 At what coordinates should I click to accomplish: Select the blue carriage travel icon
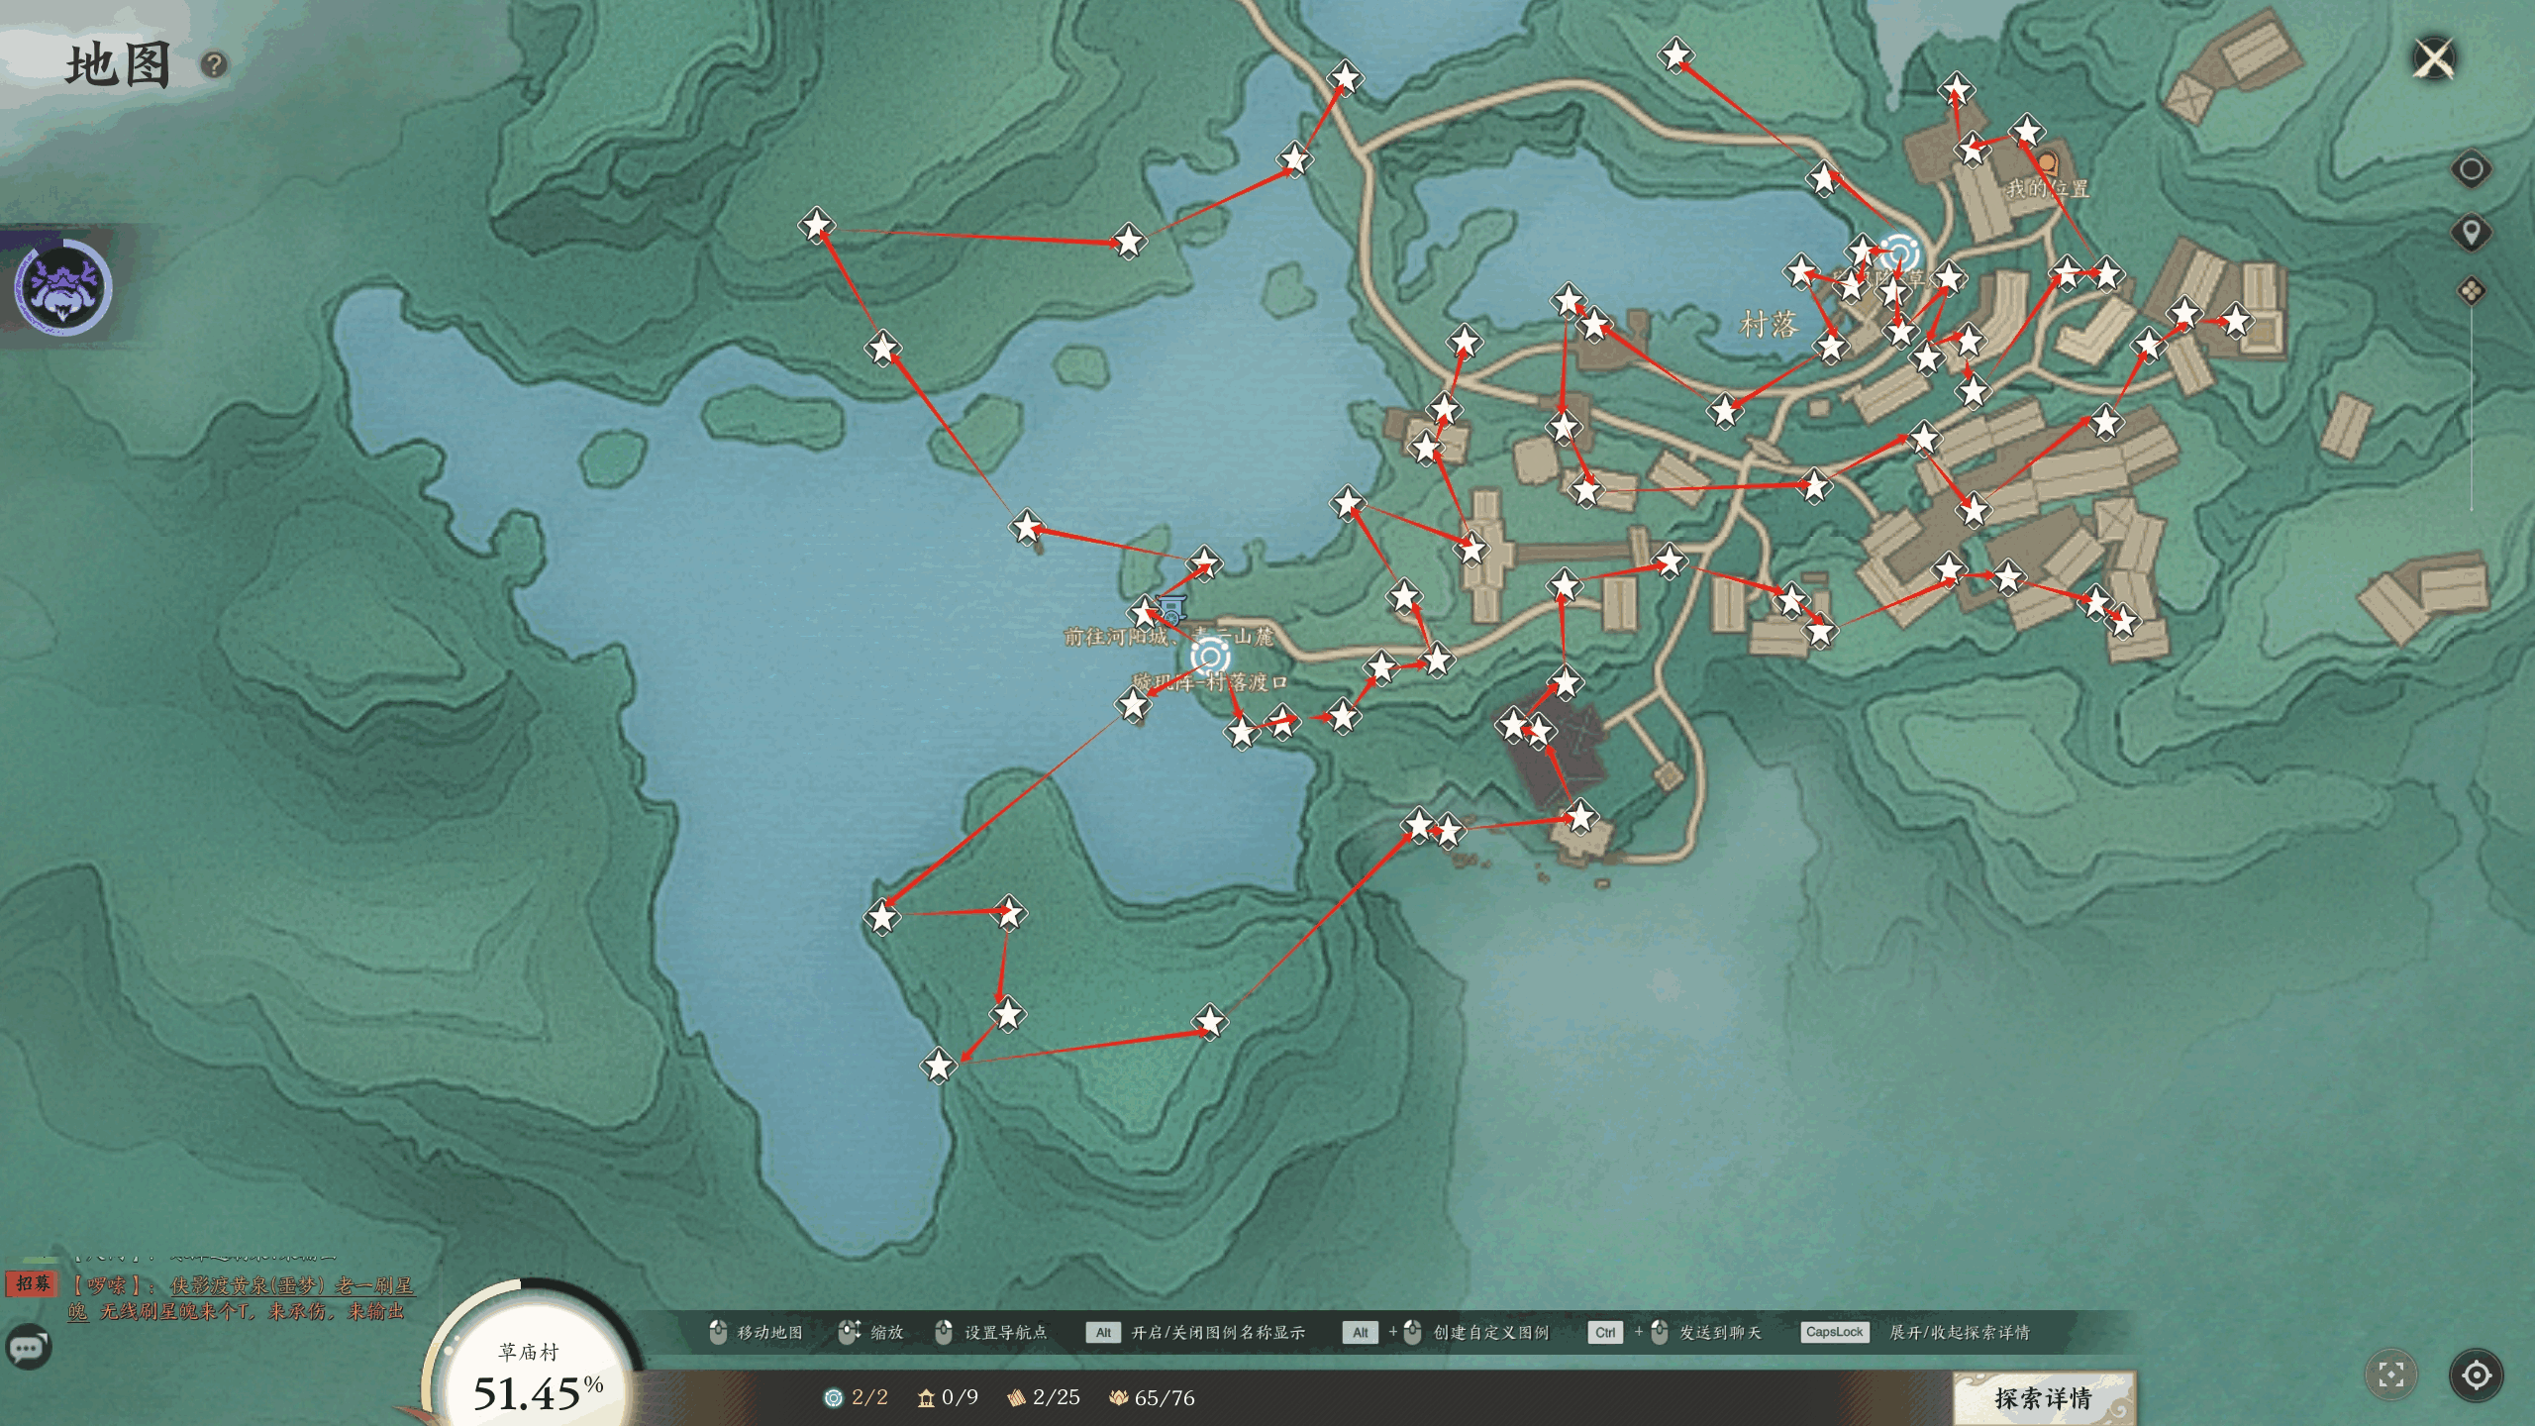tap(1171, 608)
